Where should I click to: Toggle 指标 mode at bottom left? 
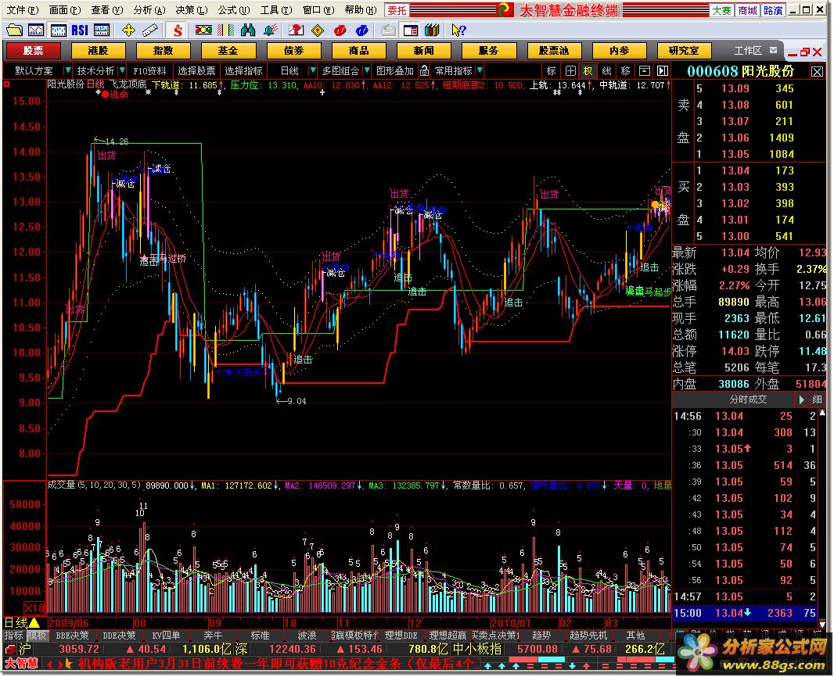click(x=14, y=635)
